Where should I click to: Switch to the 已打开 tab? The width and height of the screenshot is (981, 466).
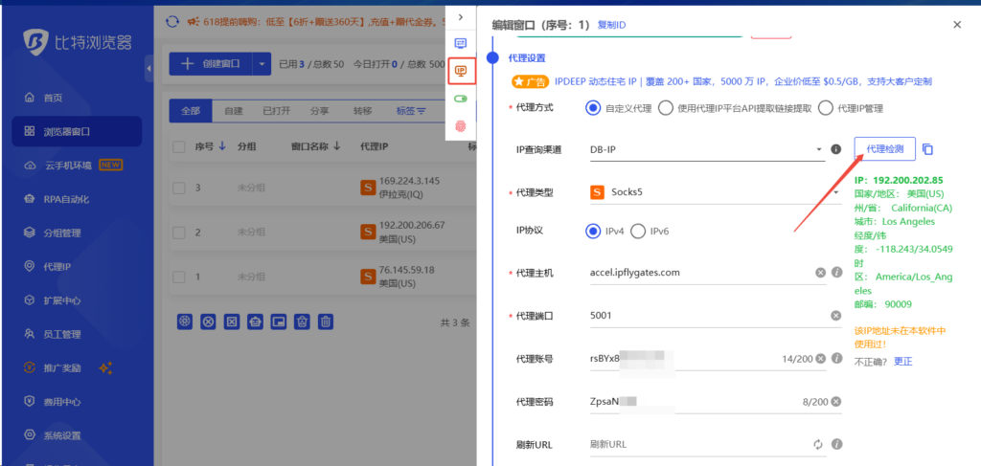click(277, 111)
